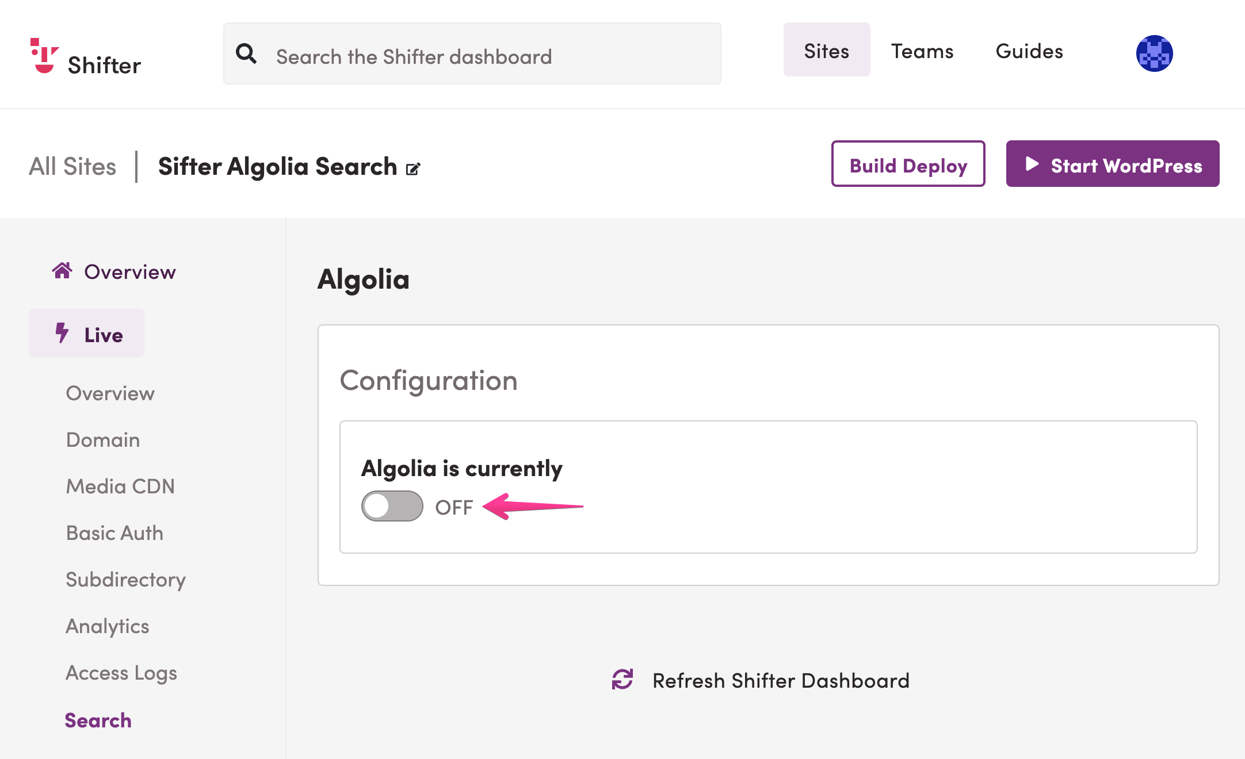Viewport: 1245px width, 759px height.
Task: Click the Start WordPress button
Action: (1113, 164)
